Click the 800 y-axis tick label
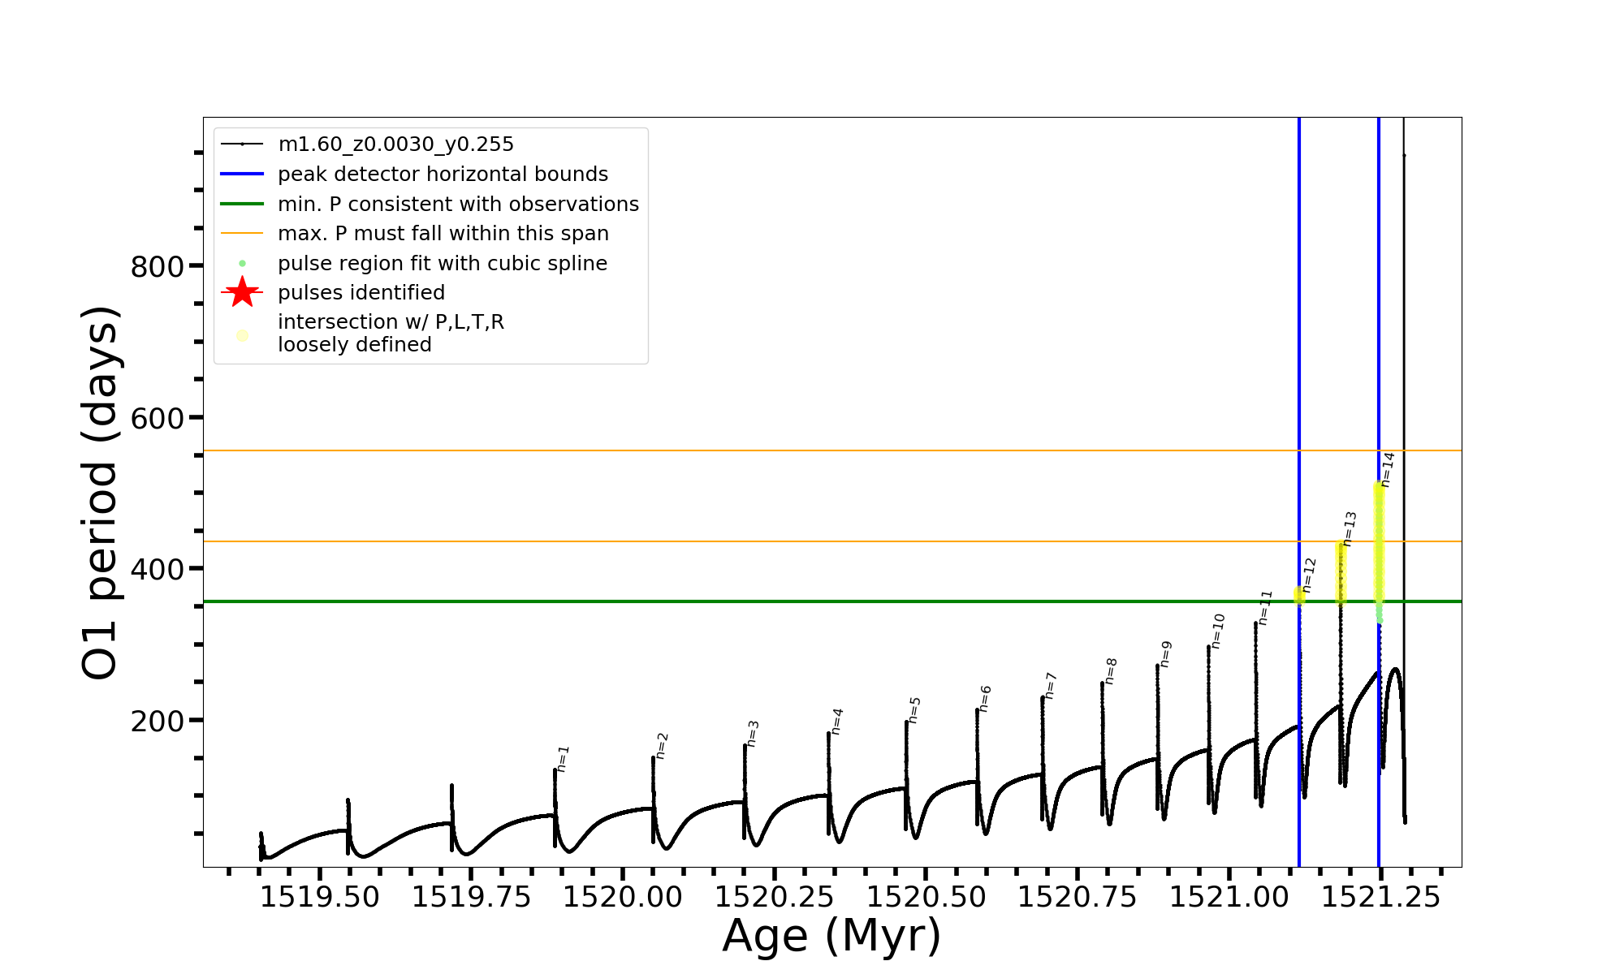 click(157, 266)
